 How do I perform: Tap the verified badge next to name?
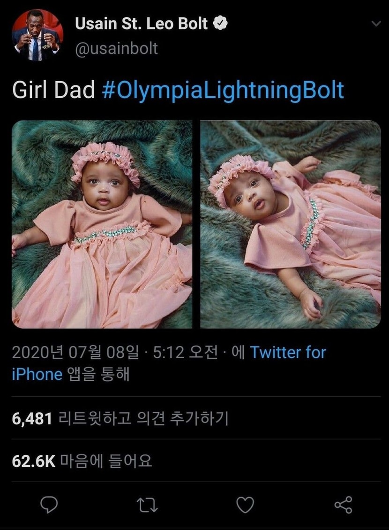[220, 23]
